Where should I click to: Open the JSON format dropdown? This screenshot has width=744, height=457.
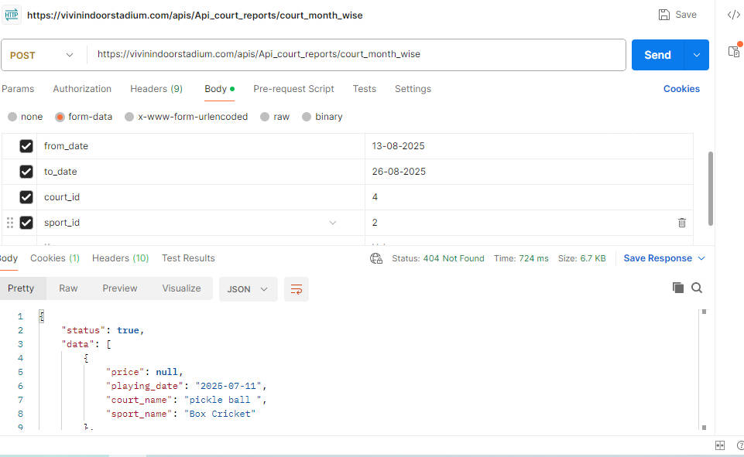pyautogui.click(x=248, y=289)
